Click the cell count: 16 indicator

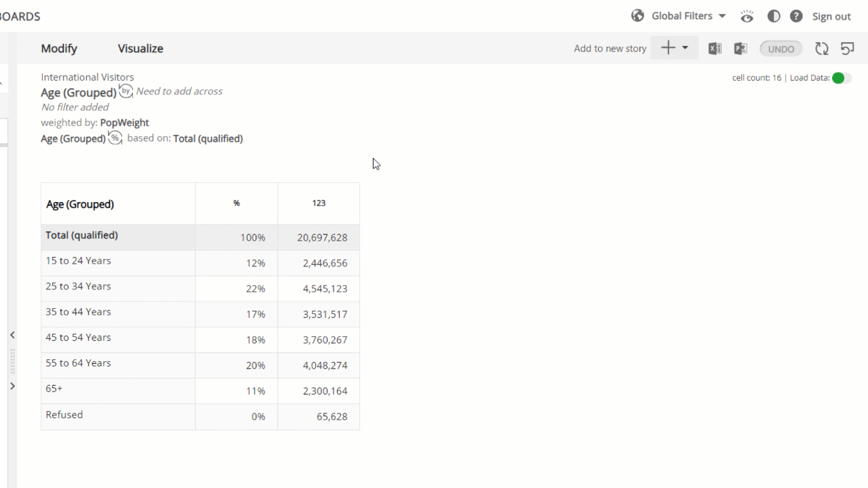(757, 78)
